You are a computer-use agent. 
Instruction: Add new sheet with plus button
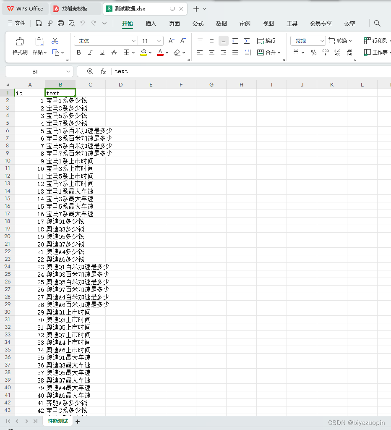pos(78,422)
